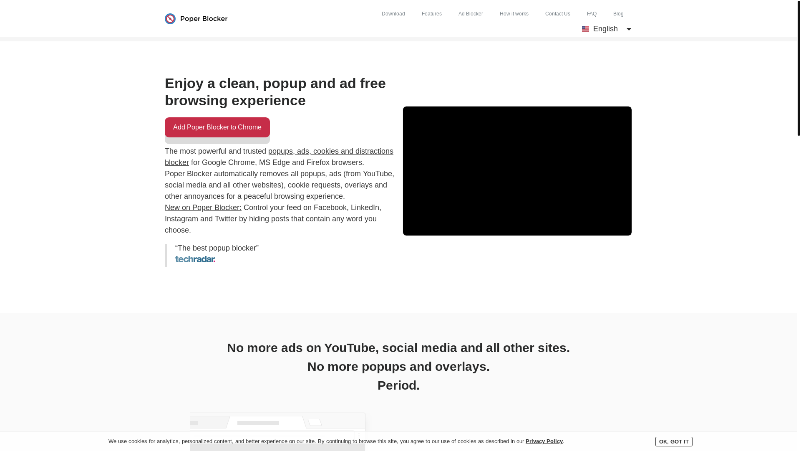Open the Download menu item
Image resolution: width=801 pixels, height=451 pixels.
(x=393, y=14)
